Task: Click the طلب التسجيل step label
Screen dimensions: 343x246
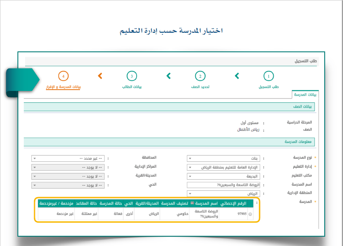Action: (x=269, y=87)
